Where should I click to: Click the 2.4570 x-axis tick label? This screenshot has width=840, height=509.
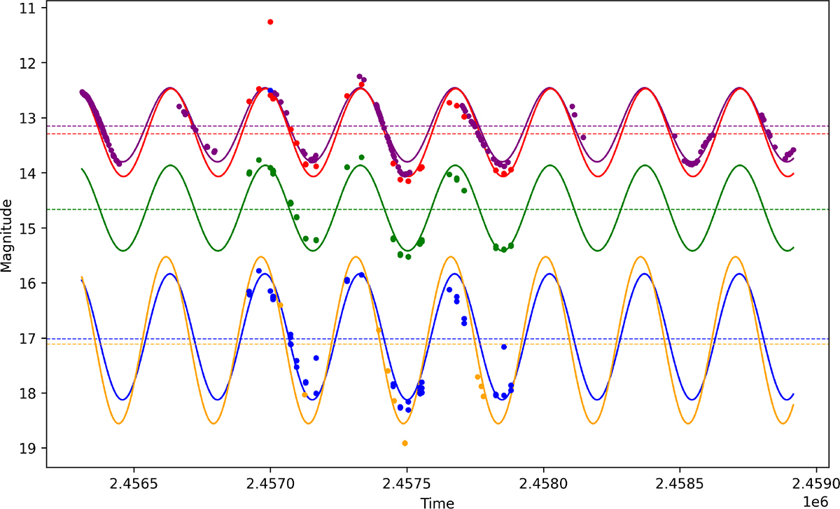coord(269,484)
